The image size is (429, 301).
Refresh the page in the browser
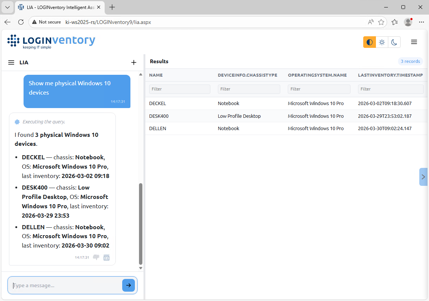[x=21, y=22]
